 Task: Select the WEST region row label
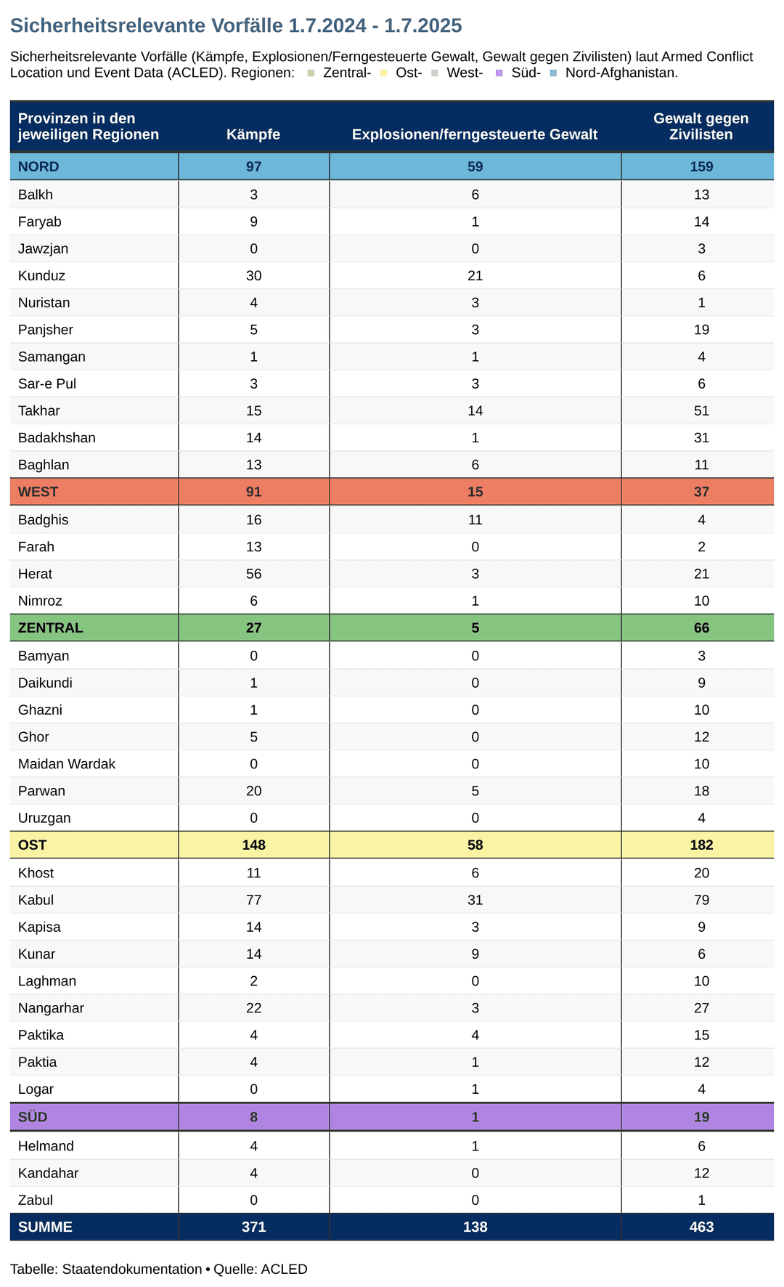tap(38, 492)
